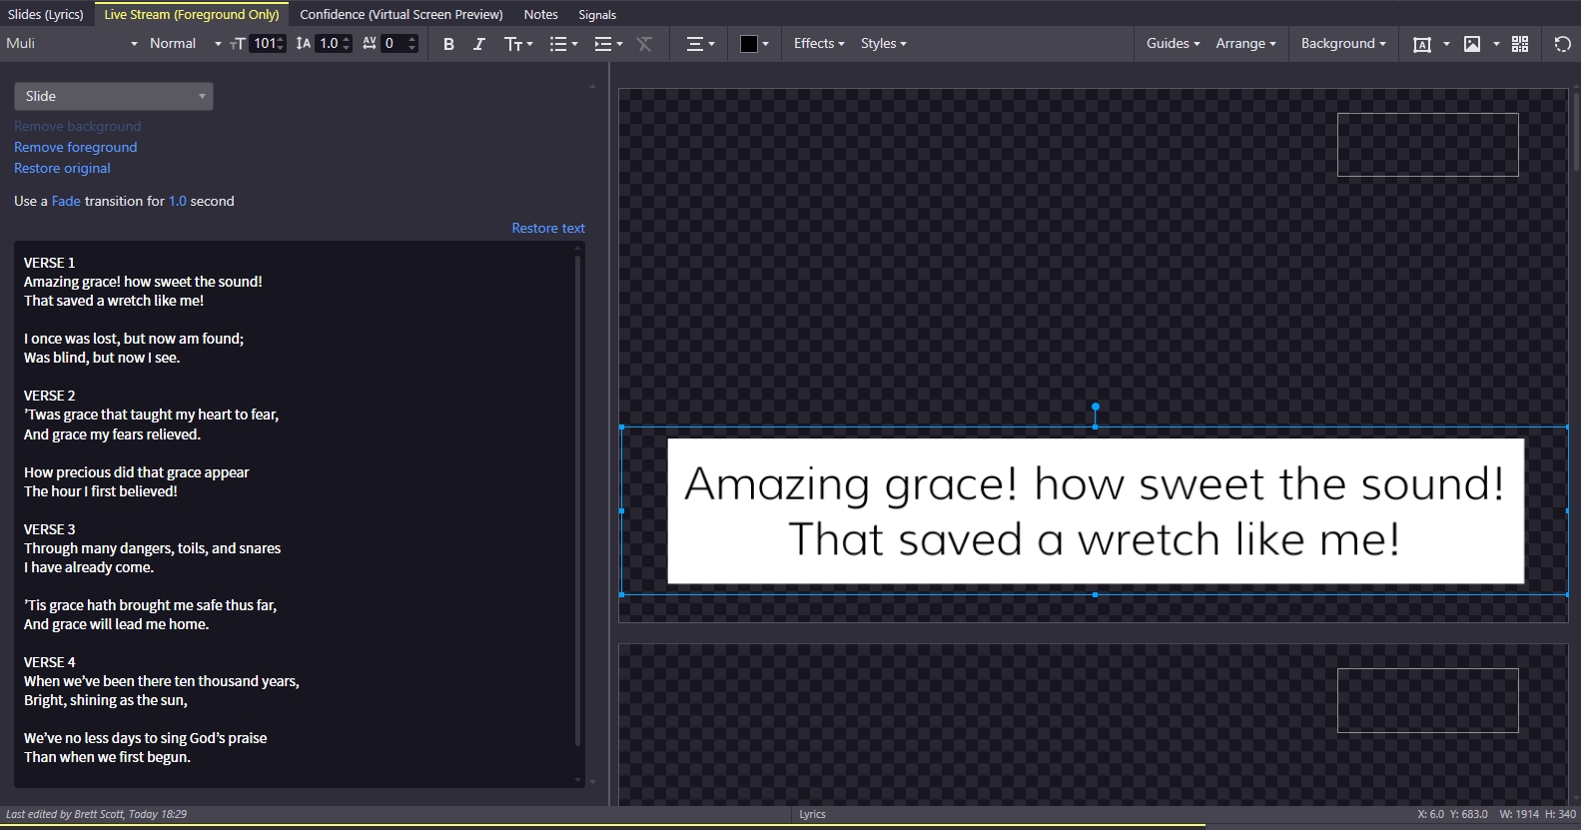
Task: Click the font size input field
Action: tap(265, 43)
